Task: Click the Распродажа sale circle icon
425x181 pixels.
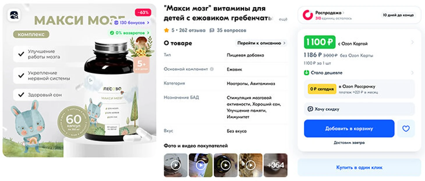Action: point(308,15)
